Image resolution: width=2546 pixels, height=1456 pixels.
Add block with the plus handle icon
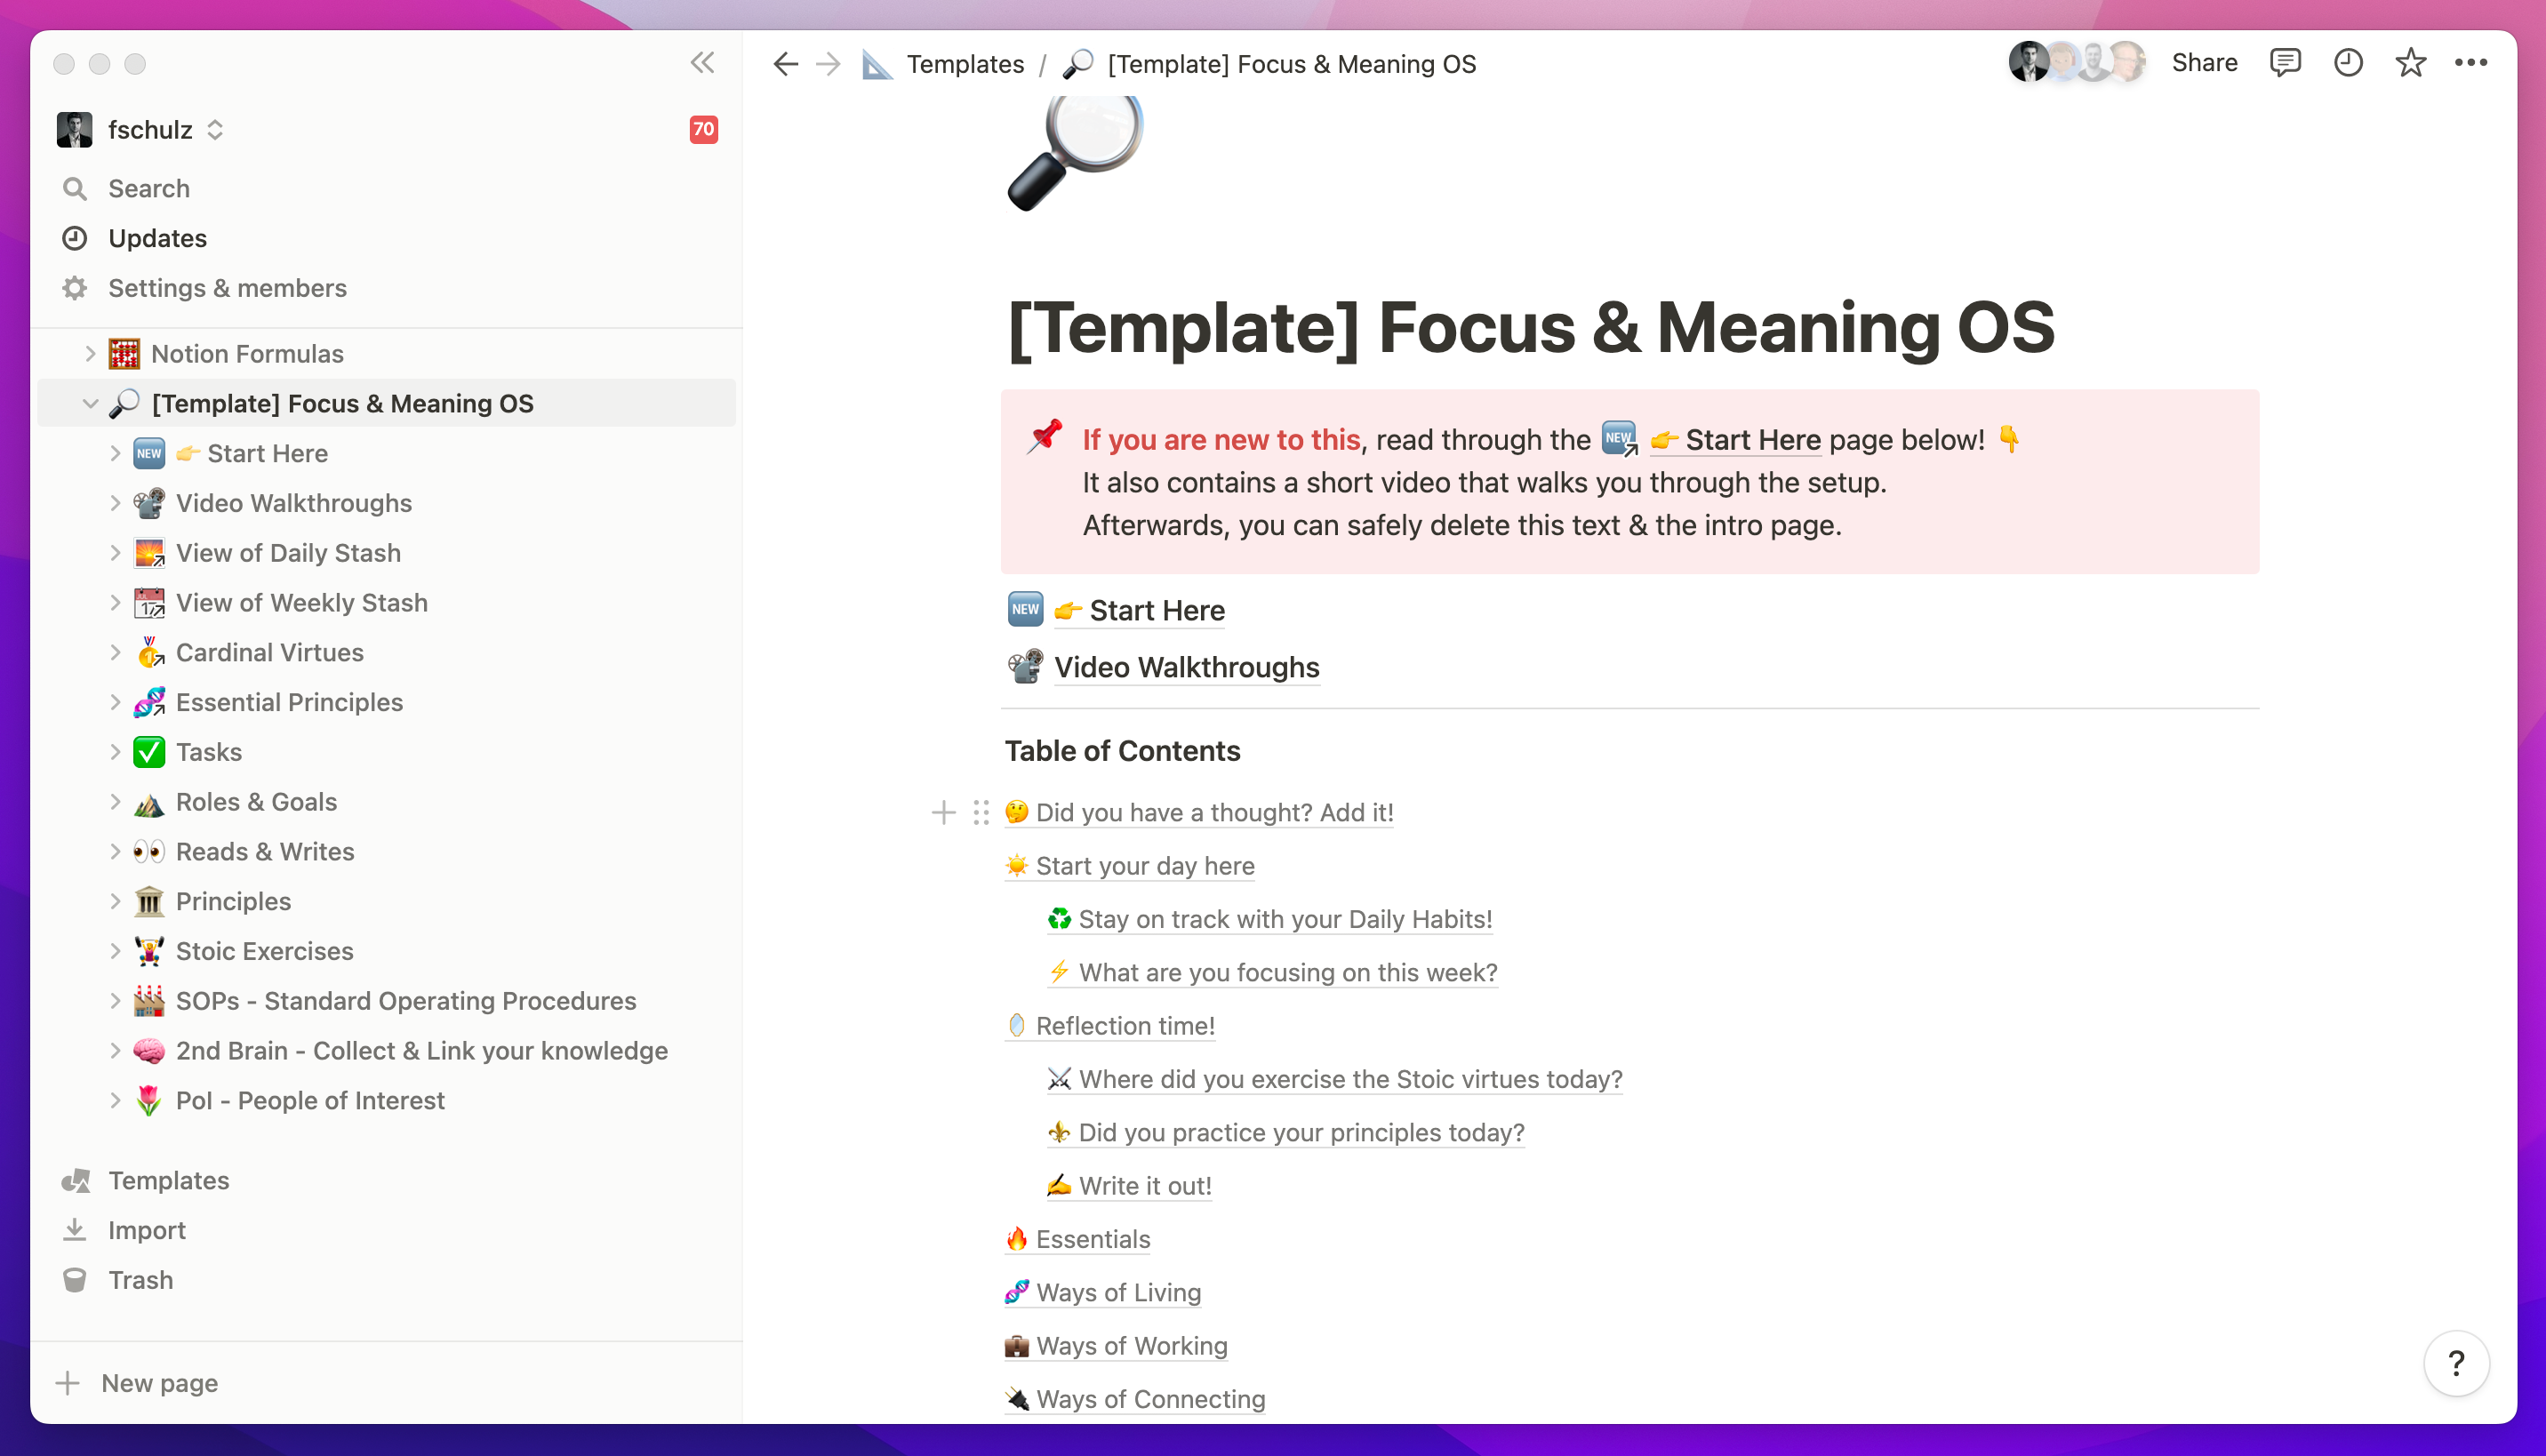coord(943,812)
